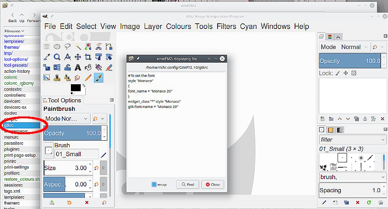Go Back in emelFM2
The width and height of the screenshot is (388, 209).
point(12,18)
